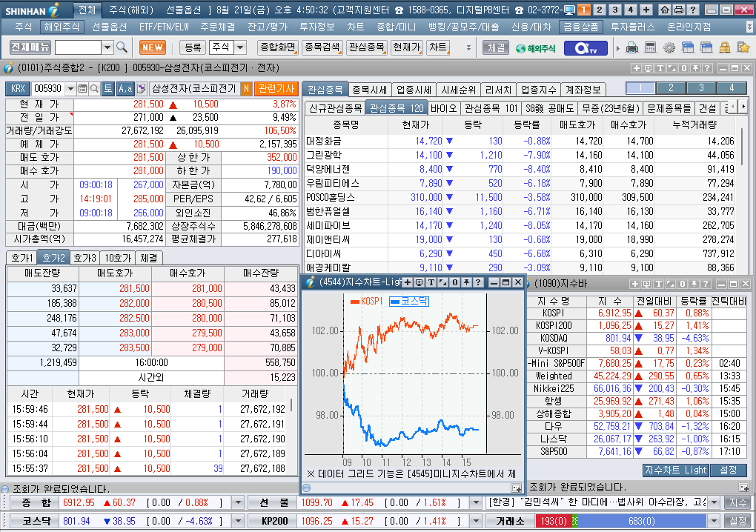Click the 토 button in stock header
The width and height of the screenshot is (756, 532).
[108, 88]
